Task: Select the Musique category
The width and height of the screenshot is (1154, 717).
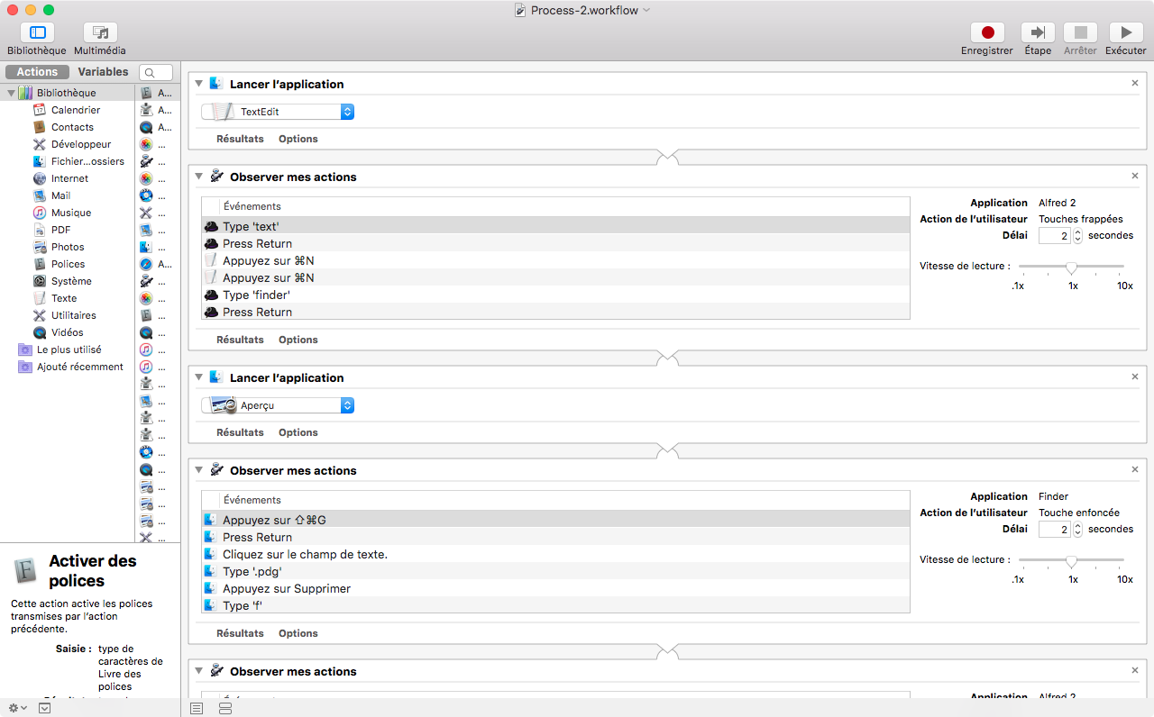Action: 70,213
